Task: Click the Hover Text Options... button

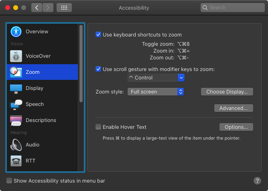Action: 236,127
